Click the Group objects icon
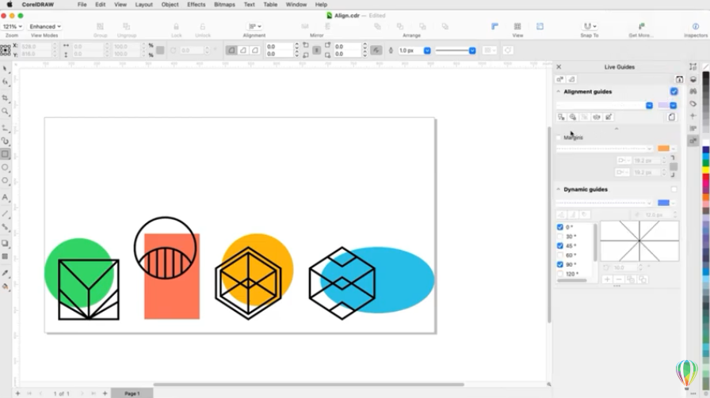Image resolution: width=710 pixels, height=398 pixels. (100, 27)
